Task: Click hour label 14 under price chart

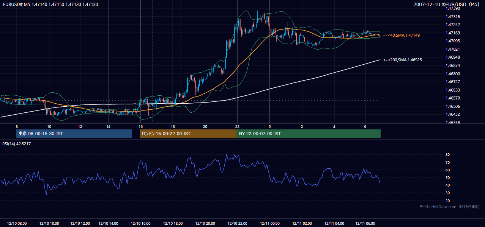Action: pos(109,126)
